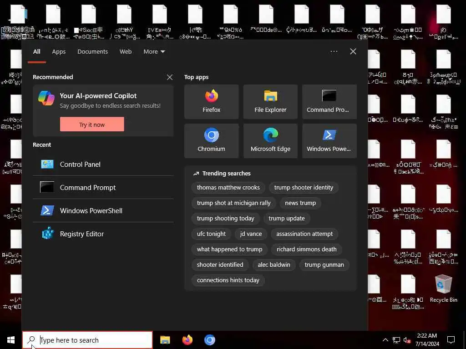Launch File Explorer from Top apps
Image resolution: width=466 pixels, height=349 pixels.
click(x=270, y=102)
